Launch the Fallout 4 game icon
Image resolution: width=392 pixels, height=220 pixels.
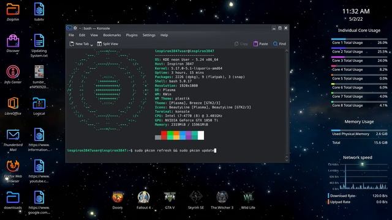[x=143, y=197]
